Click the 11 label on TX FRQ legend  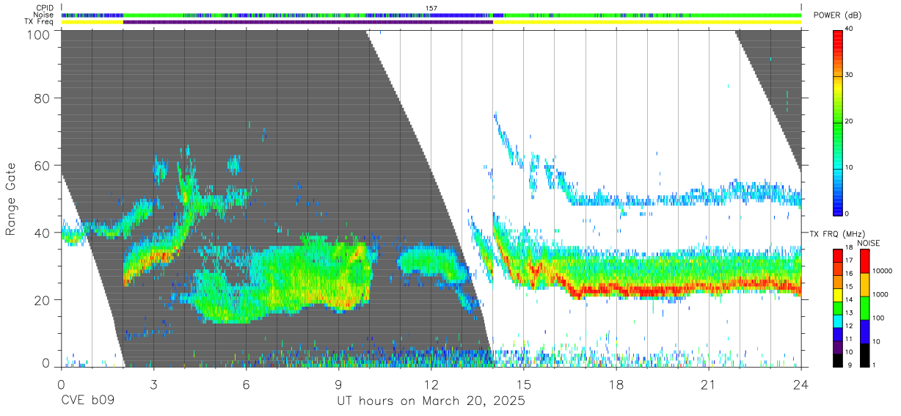[849, 339]
